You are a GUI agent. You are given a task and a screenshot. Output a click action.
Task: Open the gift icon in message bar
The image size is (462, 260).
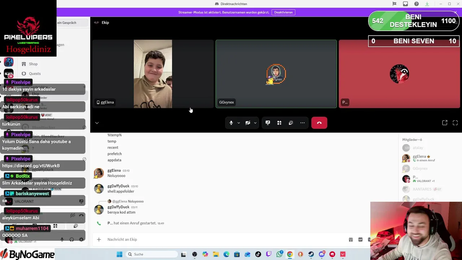[x=350, y=239]
